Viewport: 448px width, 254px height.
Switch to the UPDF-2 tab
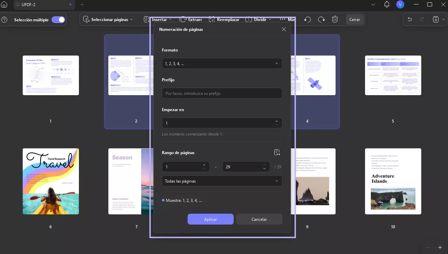[x=44, y=5]
